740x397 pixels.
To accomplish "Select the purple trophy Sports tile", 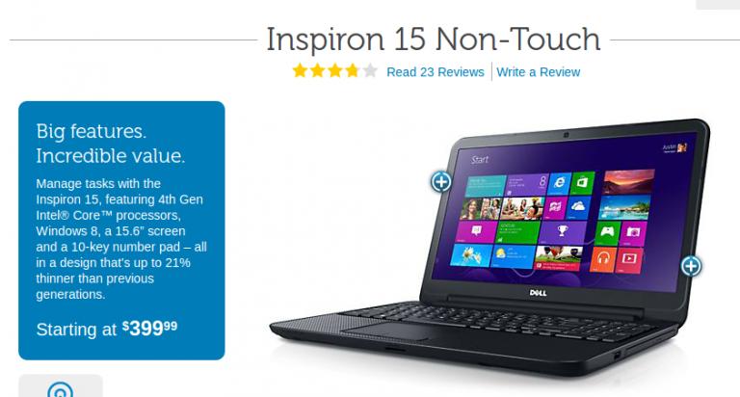I will pyautogui.click(x=562, y=232).
